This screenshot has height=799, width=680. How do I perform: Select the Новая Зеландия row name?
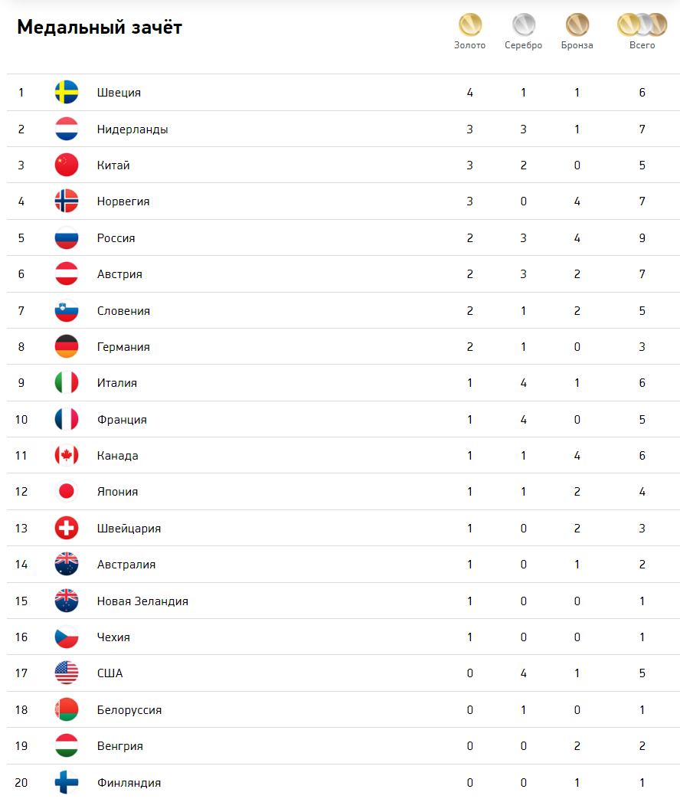[142, 601]
